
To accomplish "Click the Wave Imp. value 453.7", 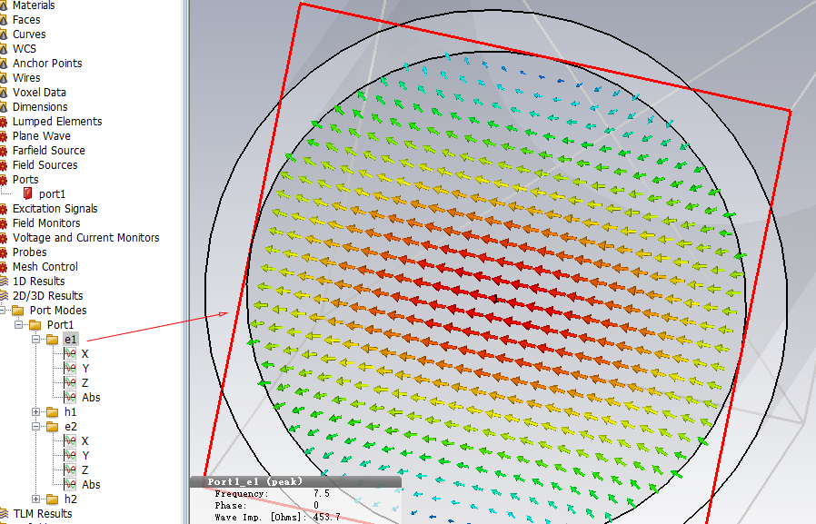I will click(x=327, y=518).
